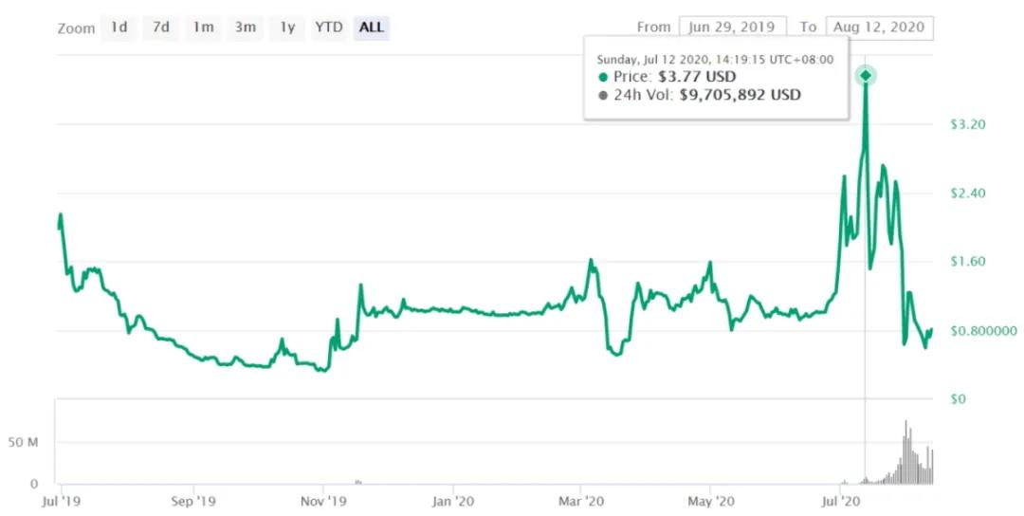The width and height of the screenshot is (1024, 516).
Task: Select the YTD zoom range
Action: (x=328, y=28)
